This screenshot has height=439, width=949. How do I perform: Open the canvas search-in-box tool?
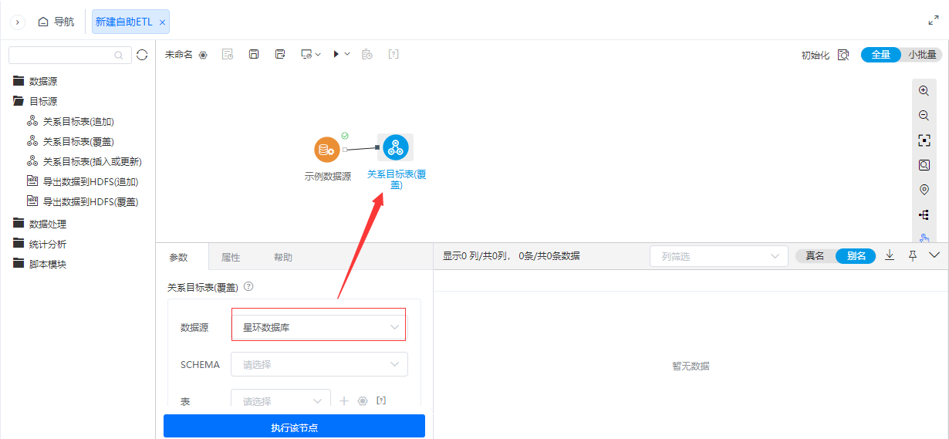click(x=924, y=165)
